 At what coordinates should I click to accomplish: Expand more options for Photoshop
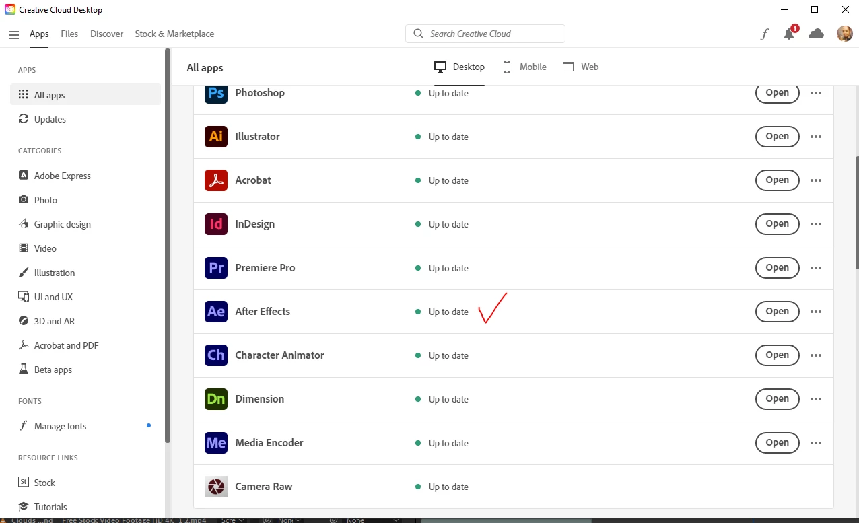tap(816, 93)
